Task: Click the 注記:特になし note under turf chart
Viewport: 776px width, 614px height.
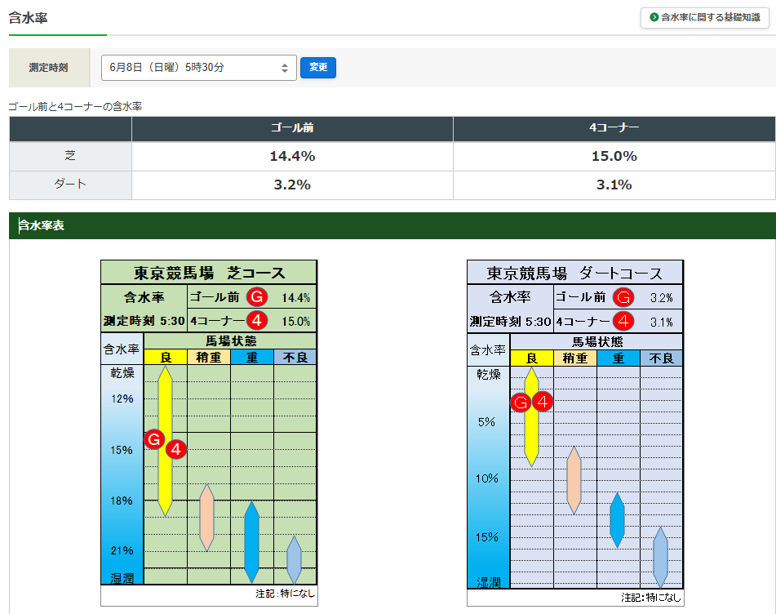Action: (285, 593)
